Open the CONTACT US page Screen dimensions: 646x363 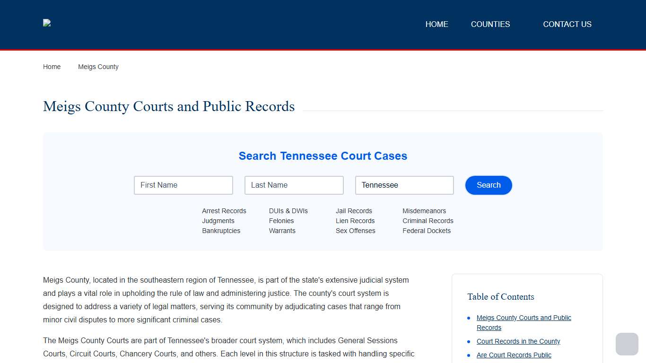[567, 24]
